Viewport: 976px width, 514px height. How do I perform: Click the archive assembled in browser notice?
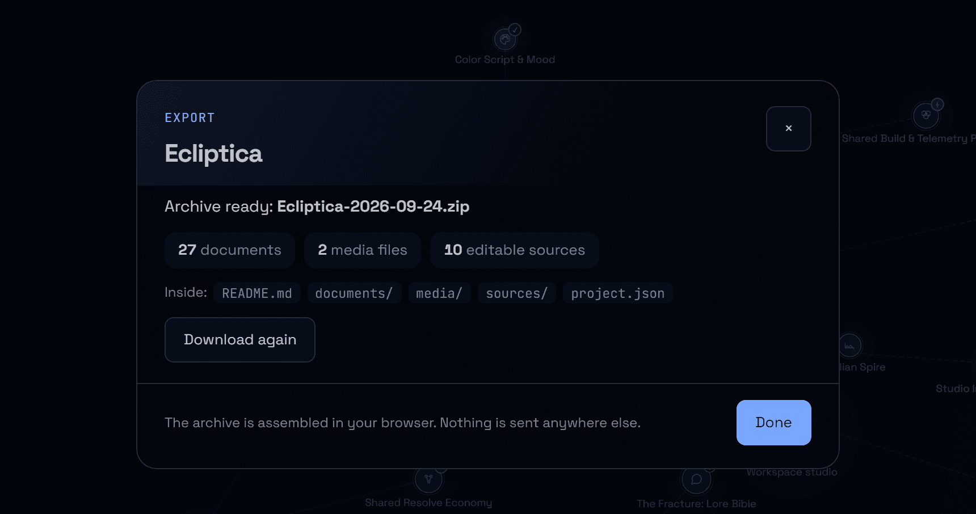click(x=402, y=423)
